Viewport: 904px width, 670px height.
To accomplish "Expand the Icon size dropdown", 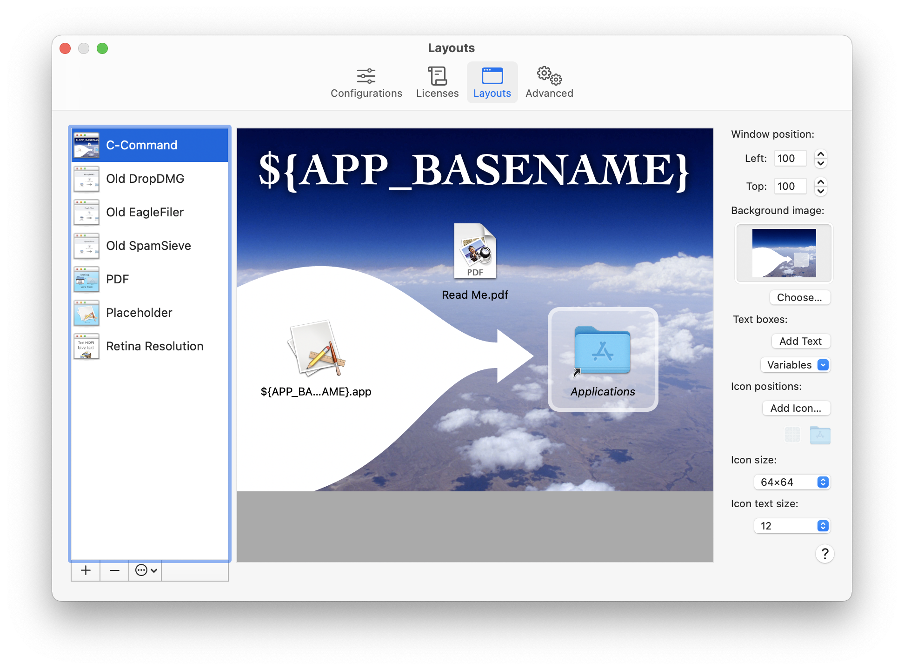I will [x=824, y=482].
